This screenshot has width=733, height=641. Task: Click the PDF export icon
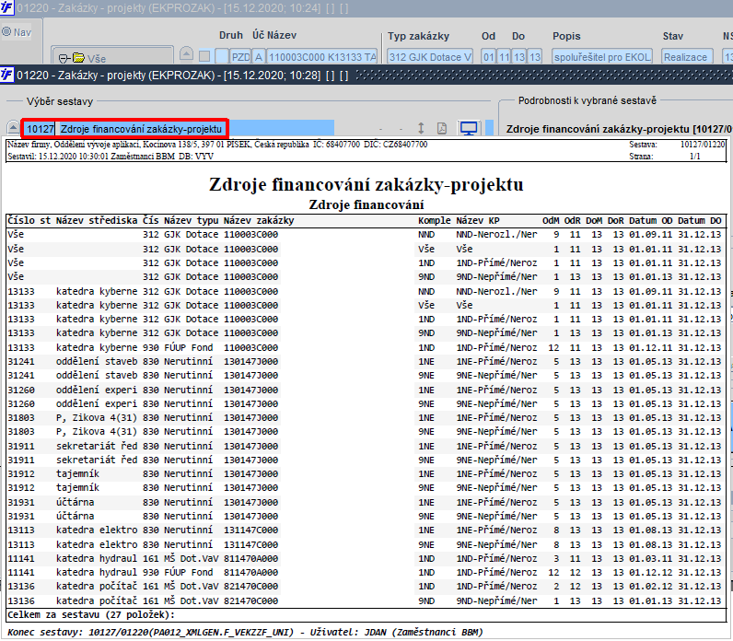[x=441, y=128]
